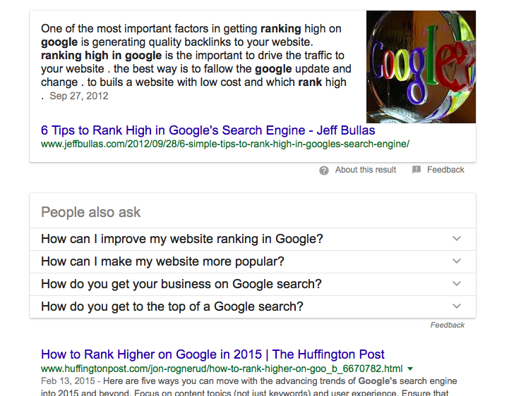Click the question mark icon beside About this result
Viewport: 509px width, 396px height.
[x=323, y=170]
